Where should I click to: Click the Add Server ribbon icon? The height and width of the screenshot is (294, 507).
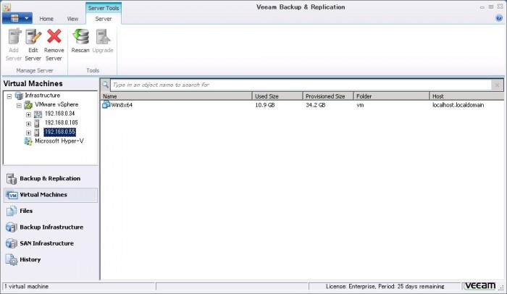point(12,38)
